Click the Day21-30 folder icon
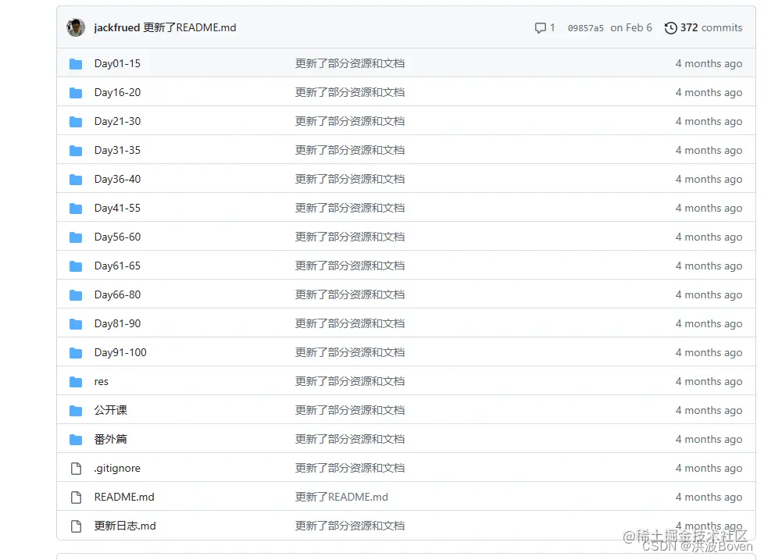Screen dimensions: 764x560 pyautogui.click(x=76, y=121)
